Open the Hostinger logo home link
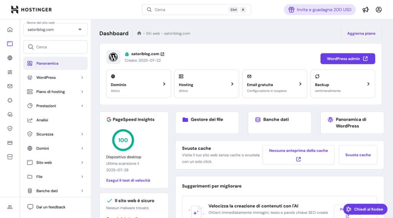 click(31, 10)
